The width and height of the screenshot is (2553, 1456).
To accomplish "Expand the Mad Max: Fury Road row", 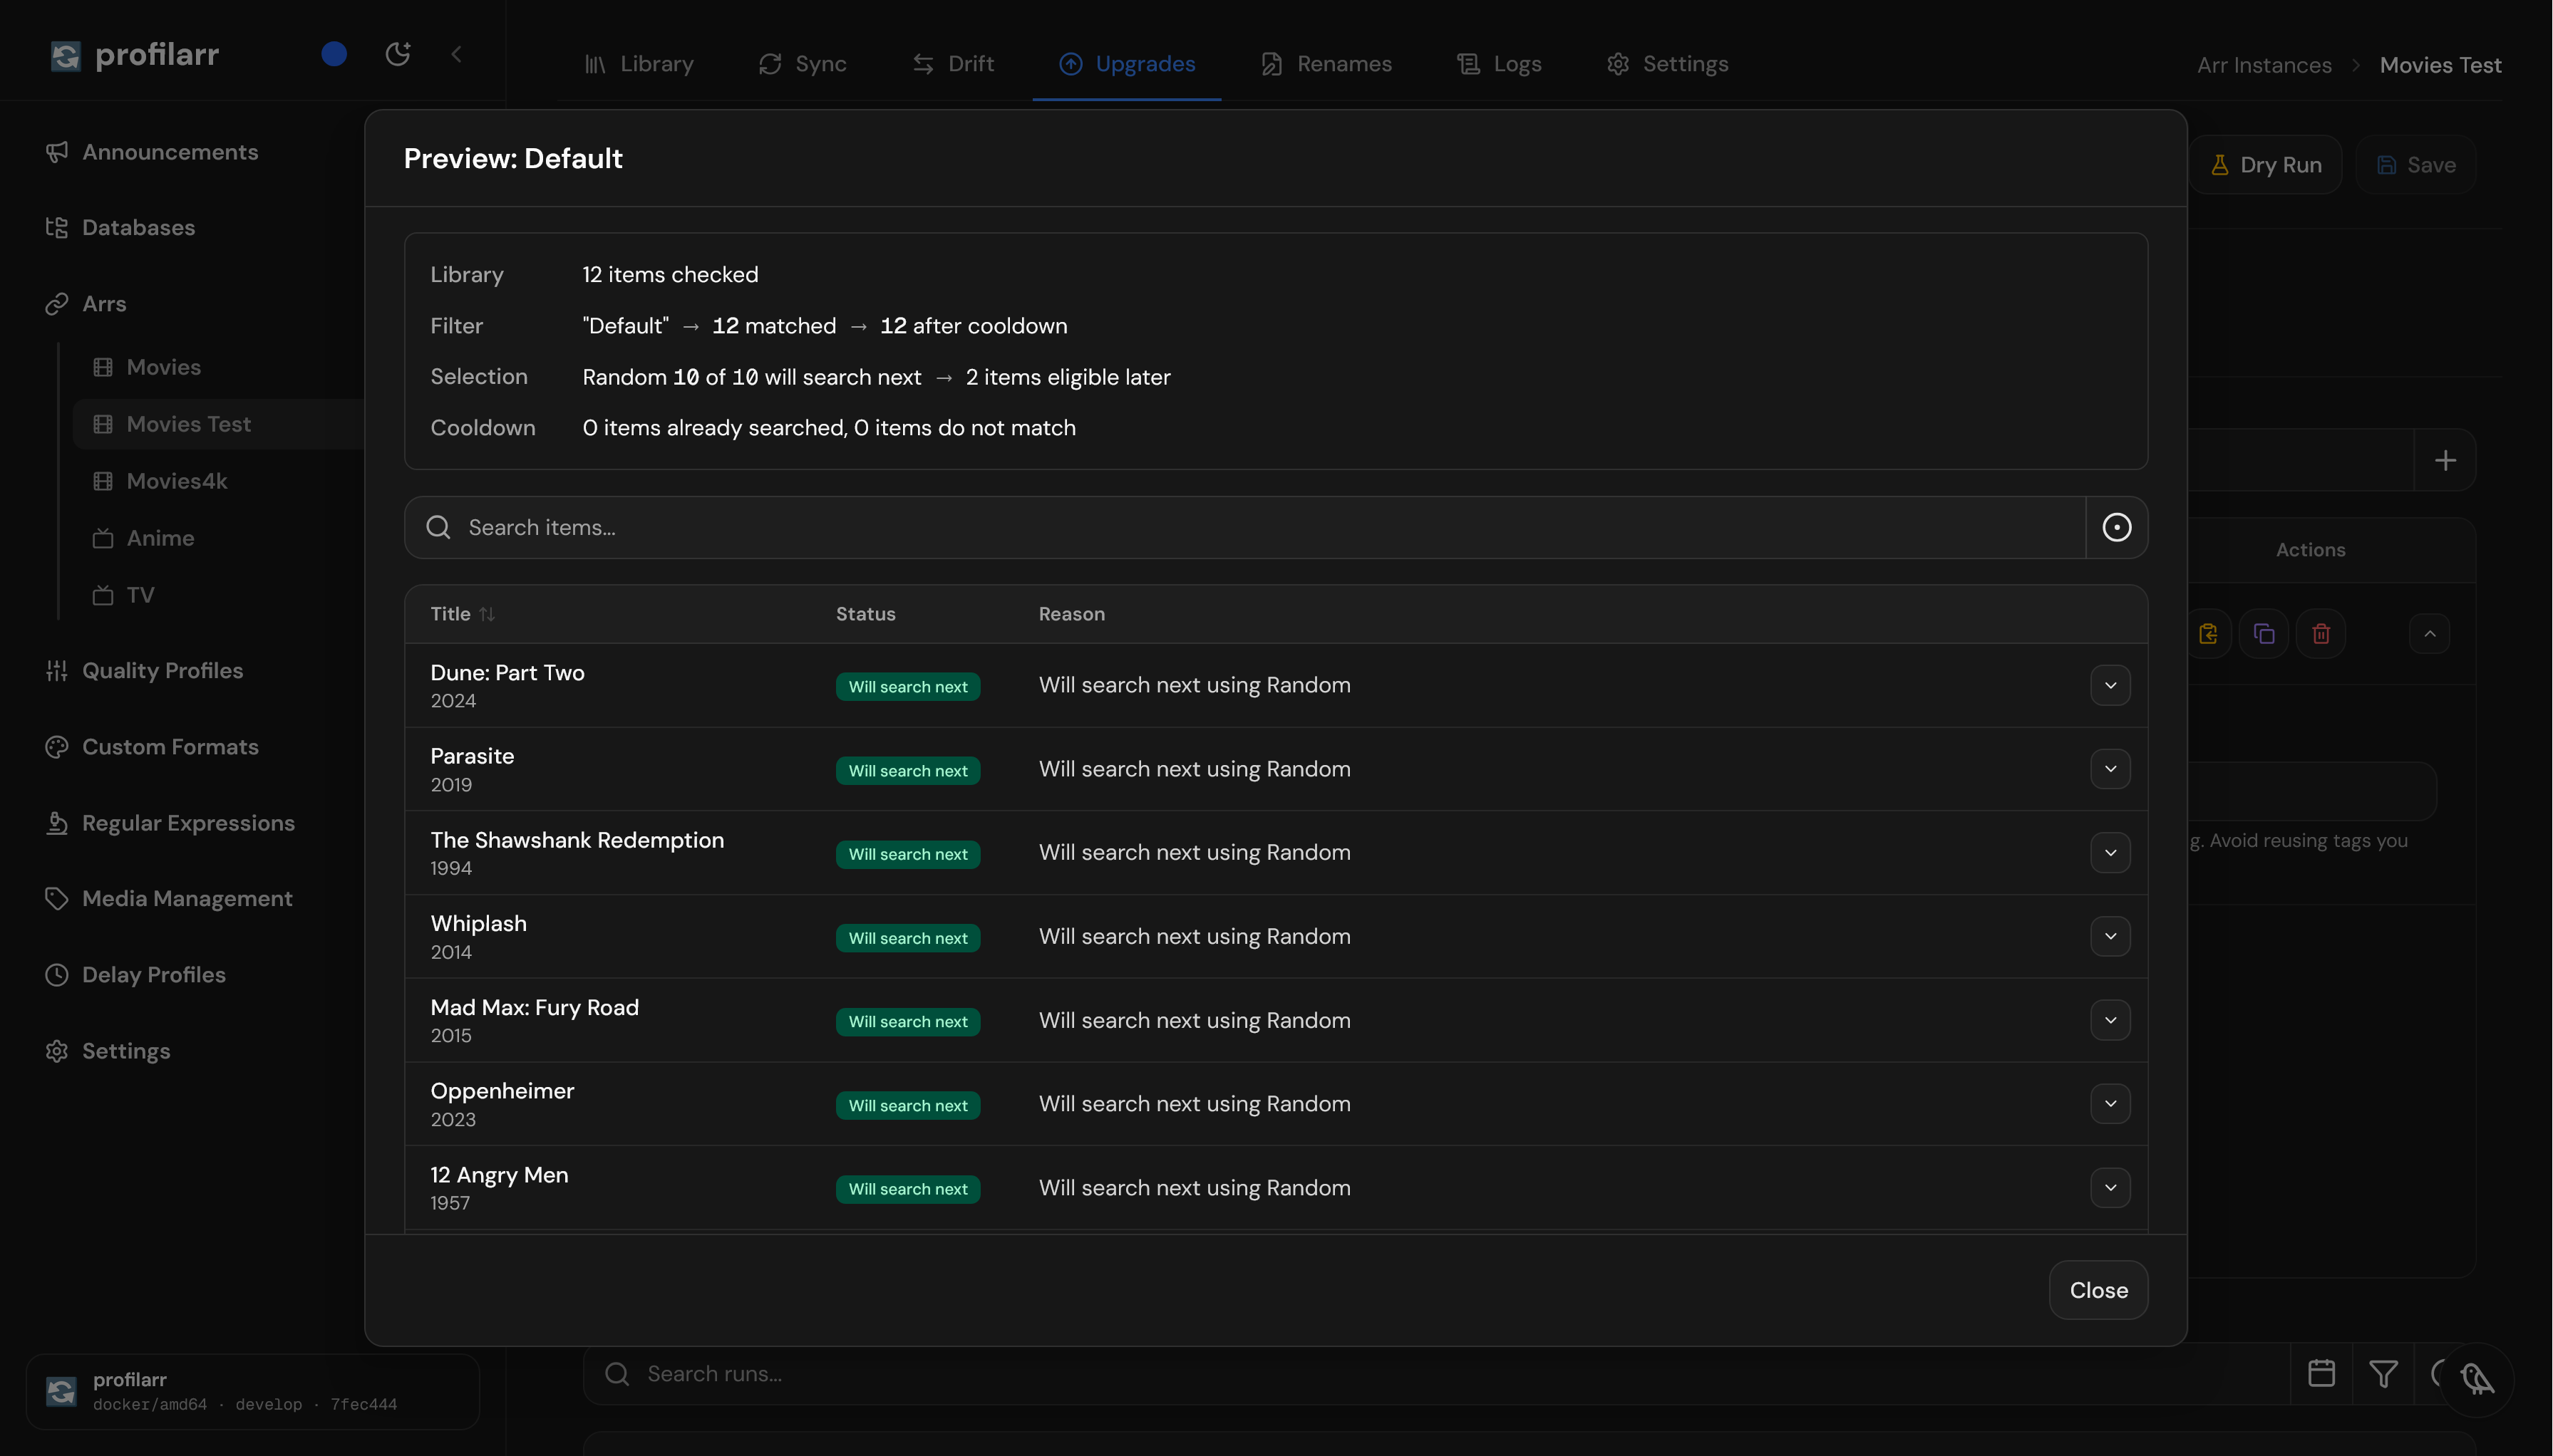I will pos(2110,1021).
